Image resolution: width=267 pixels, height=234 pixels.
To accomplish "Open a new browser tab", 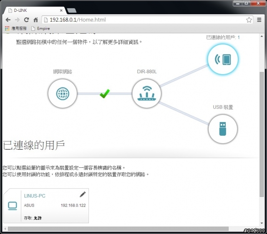I will click(72, 10).
